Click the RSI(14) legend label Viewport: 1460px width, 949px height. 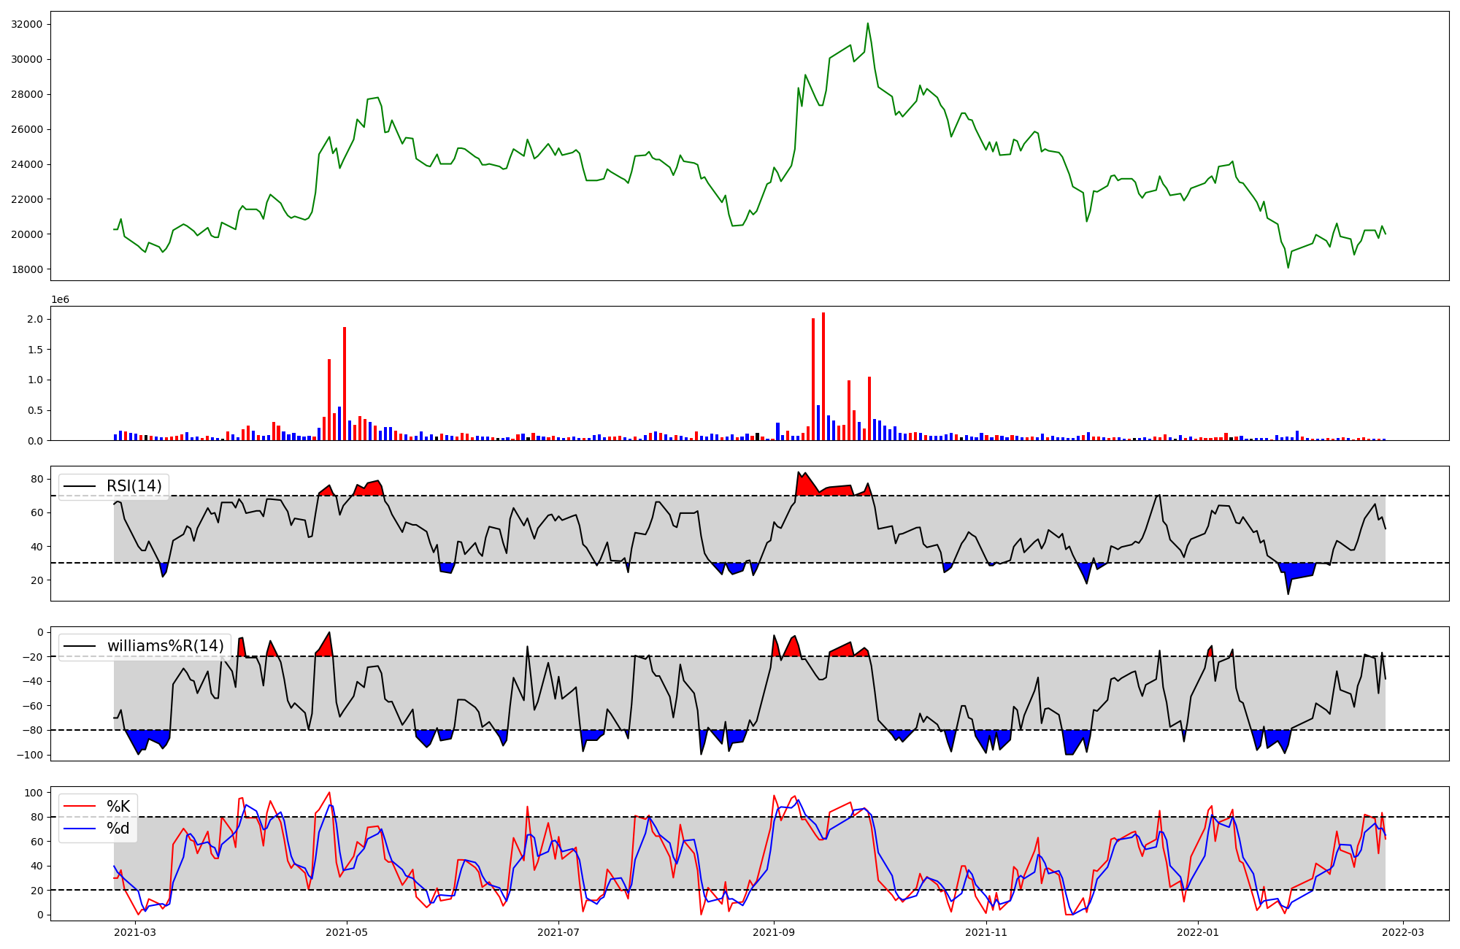pyautogui.click(x=134, y=486)
